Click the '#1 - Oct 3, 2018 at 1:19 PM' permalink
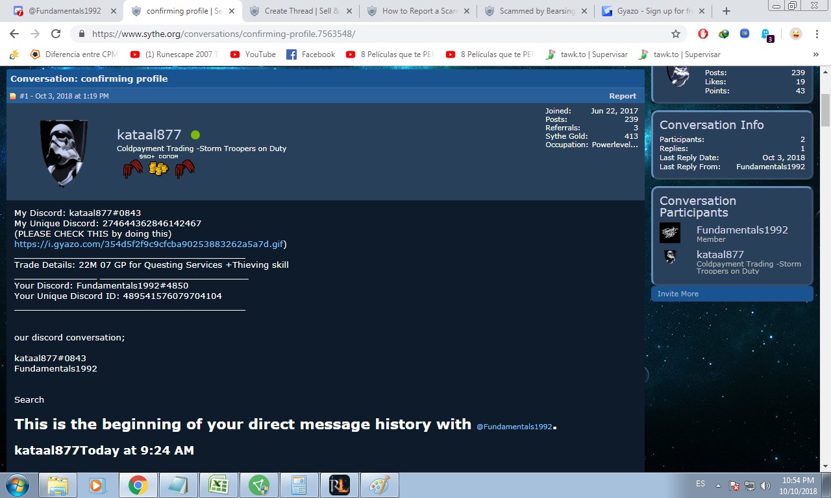 tap(64, 96)
